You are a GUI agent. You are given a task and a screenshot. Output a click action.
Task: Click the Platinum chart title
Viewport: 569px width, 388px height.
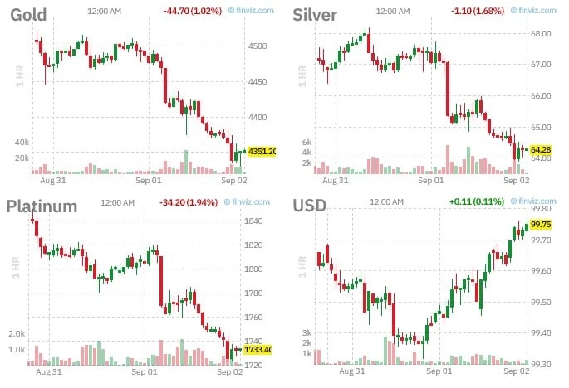42,206
